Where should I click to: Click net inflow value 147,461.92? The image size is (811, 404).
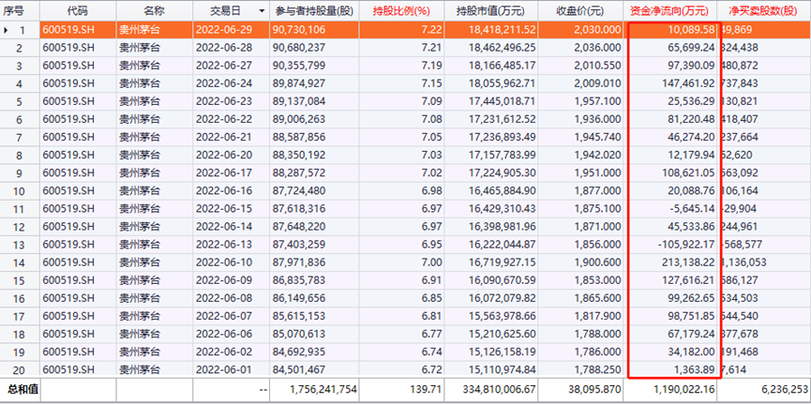688,83
